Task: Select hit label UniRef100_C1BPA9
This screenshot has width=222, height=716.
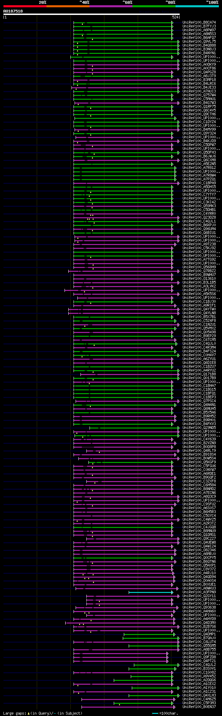Action: pos(199,183)
